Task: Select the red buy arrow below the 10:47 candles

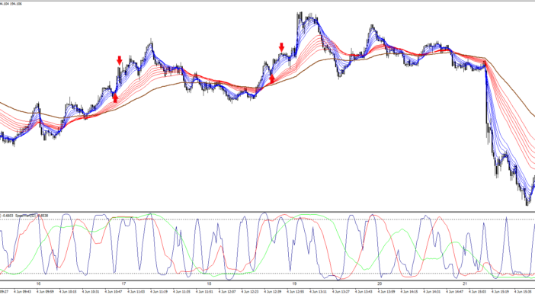Action: [x=115, y=98]
